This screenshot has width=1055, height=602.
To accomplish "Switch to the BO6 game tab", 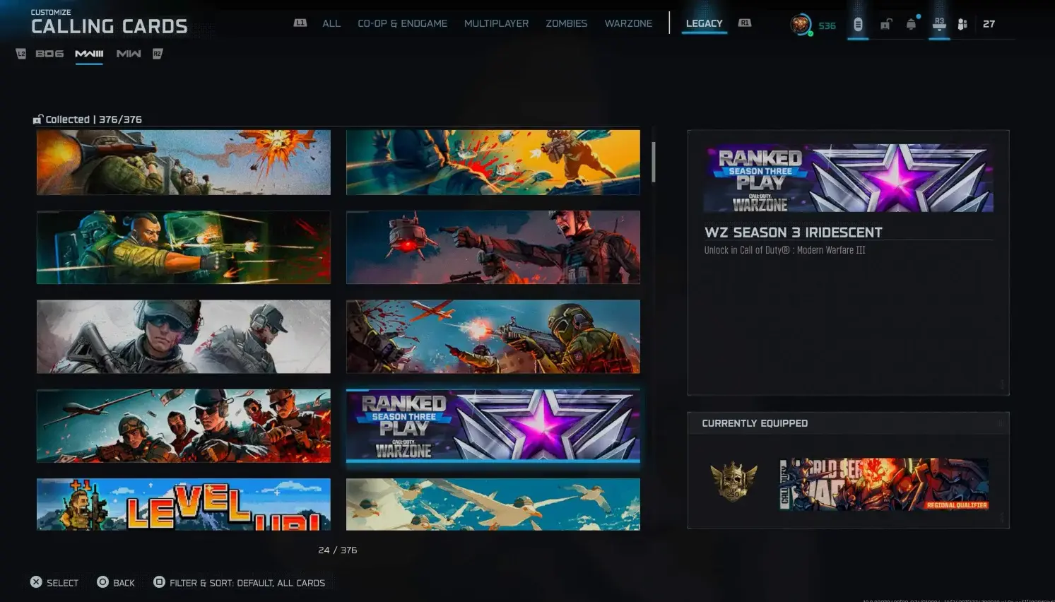I will pyautogui.click(x=49, y=54).
